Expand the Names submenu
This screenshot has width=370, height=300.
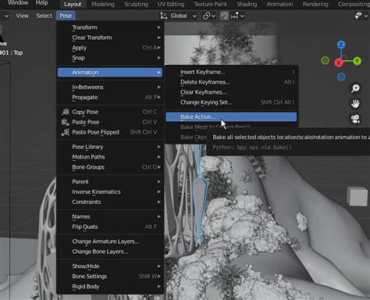(110, 216)
